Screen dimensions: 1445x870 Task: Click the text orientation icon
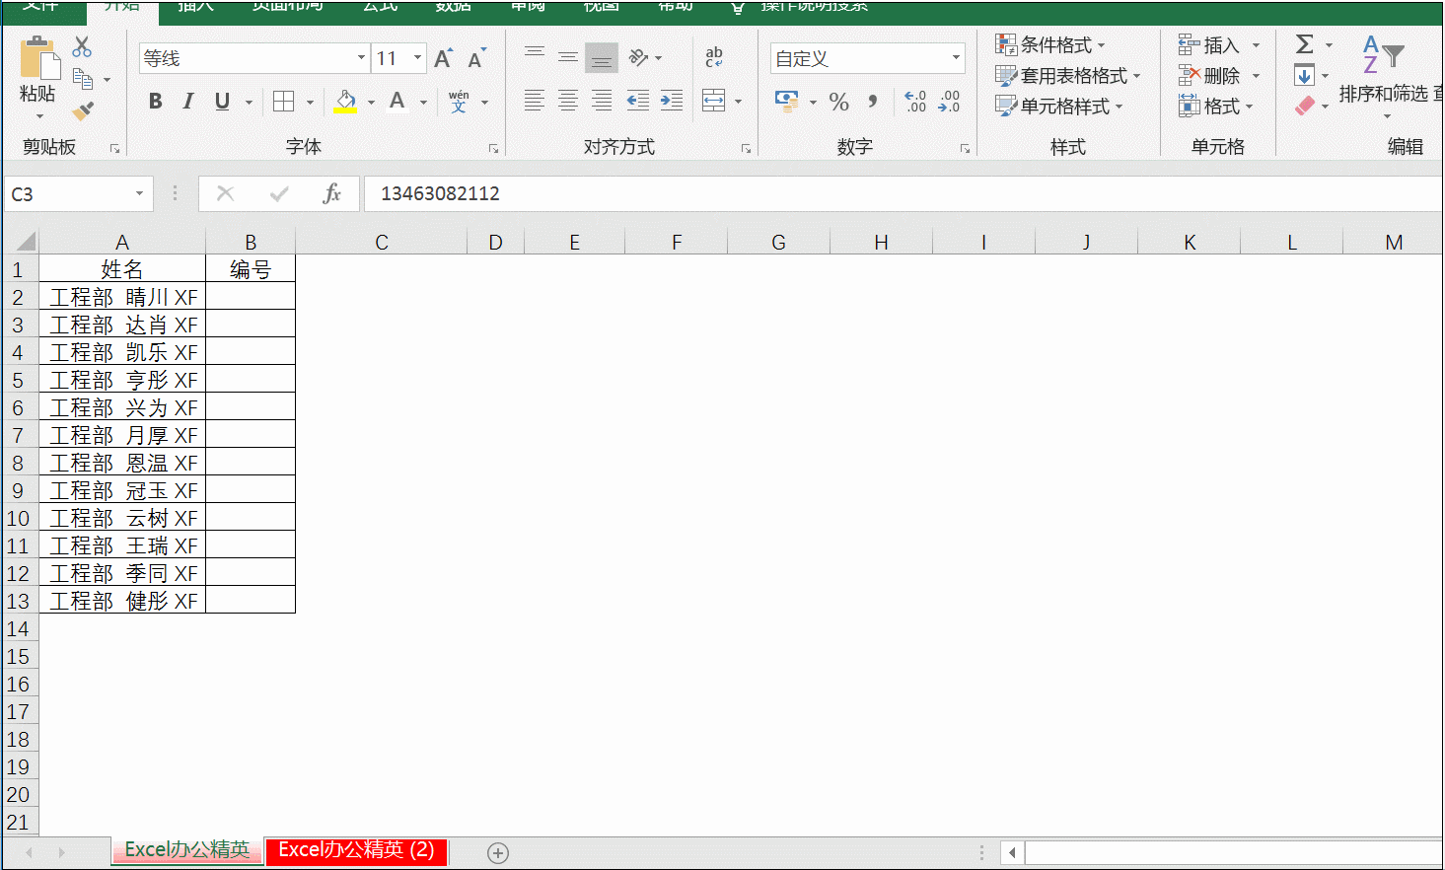pyautogui.click(x=639, y=57)
